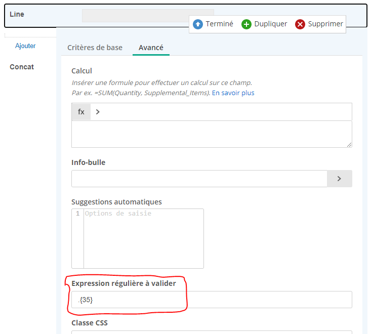This screenshot has height=334, width=371.
Task: Open the Info-bulle chevron button
Action: pyautogui.click(x=339, y=179)
